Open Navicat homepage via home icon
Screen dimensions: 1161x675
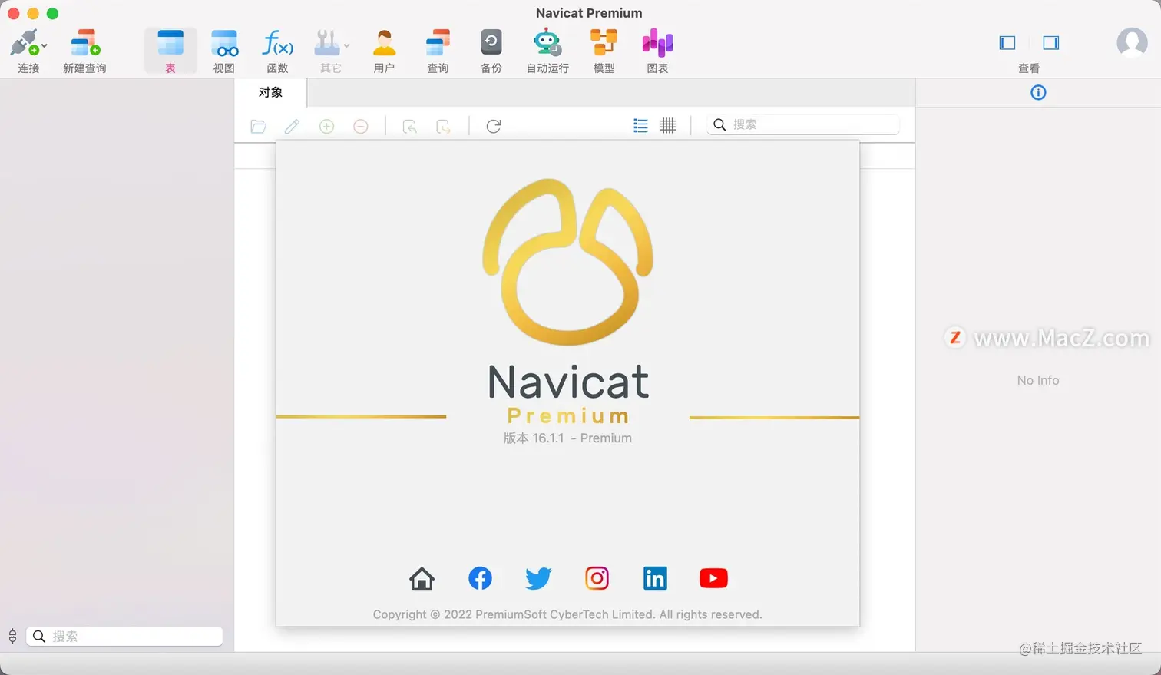[x=422, y=578]
